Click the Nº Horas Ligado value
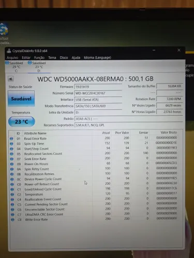This screenshot has width=194, height=258. [170, 111]
